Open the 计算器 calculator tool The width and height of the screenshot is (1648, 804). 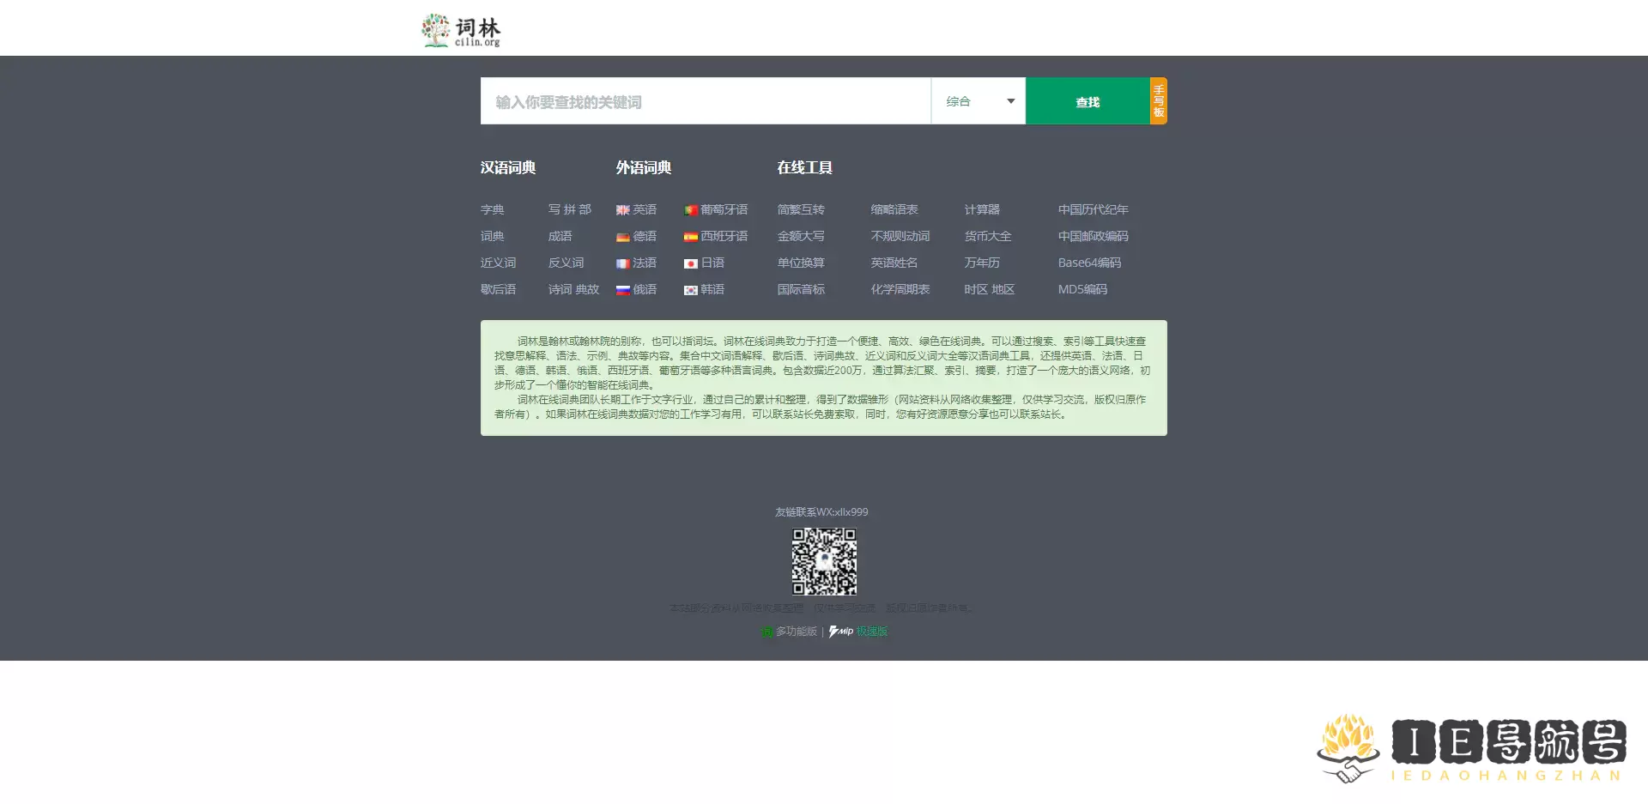984,209
